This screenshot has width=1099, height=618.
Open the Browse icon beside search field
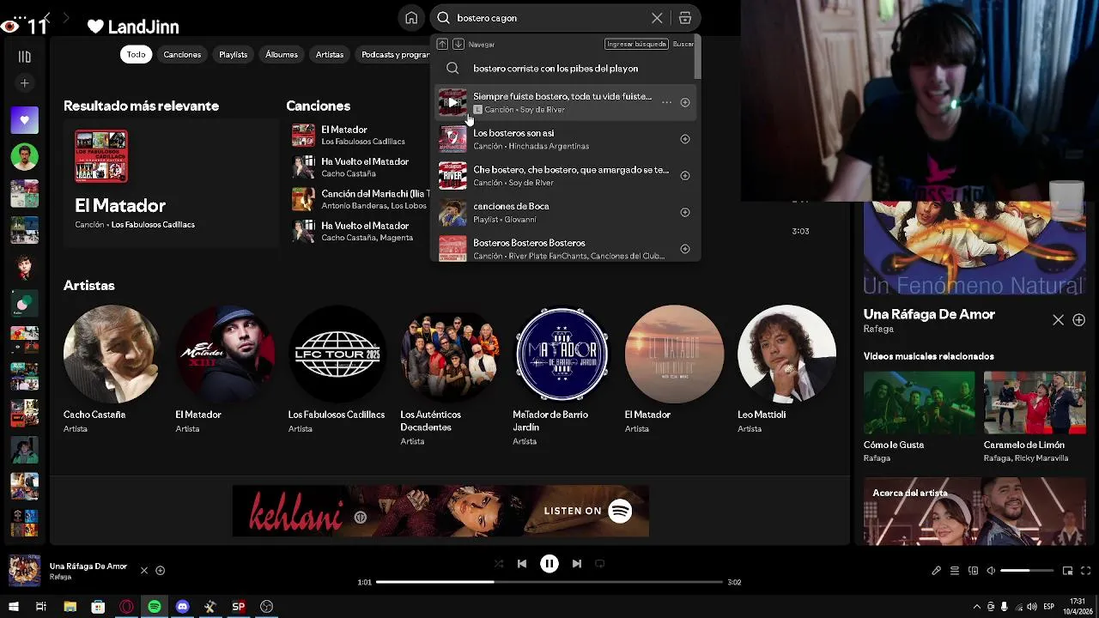[x=685, y=18]
